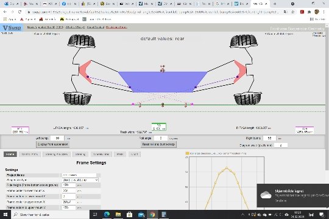Reload the page with the refresh icon

19,12
